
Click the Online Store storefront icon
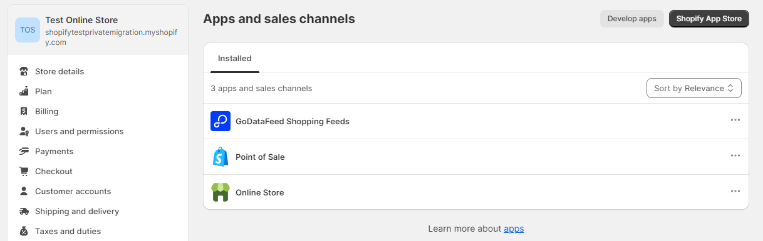point(221,192)
